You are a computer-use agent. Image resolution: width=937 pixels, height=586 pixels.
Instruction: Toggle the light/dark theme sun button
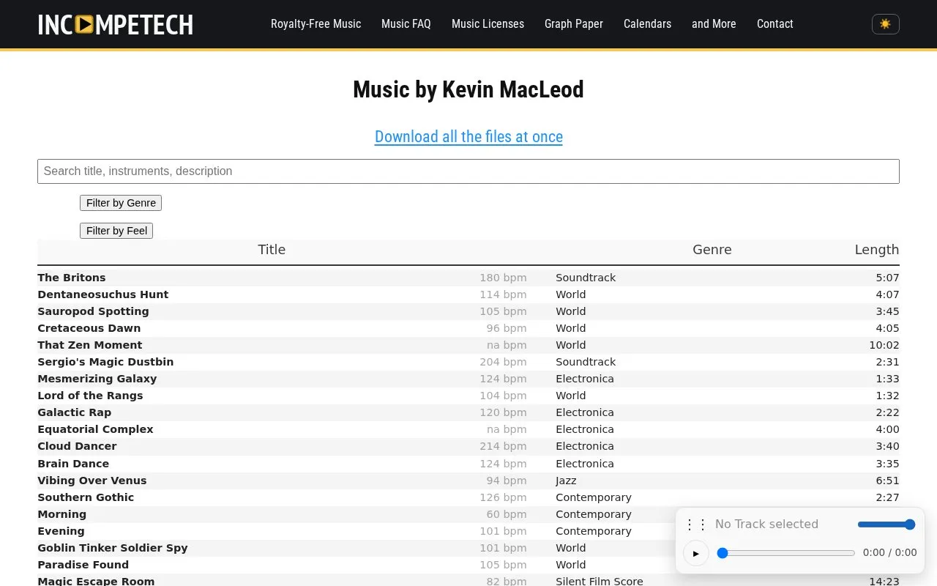tap(885, 24)
